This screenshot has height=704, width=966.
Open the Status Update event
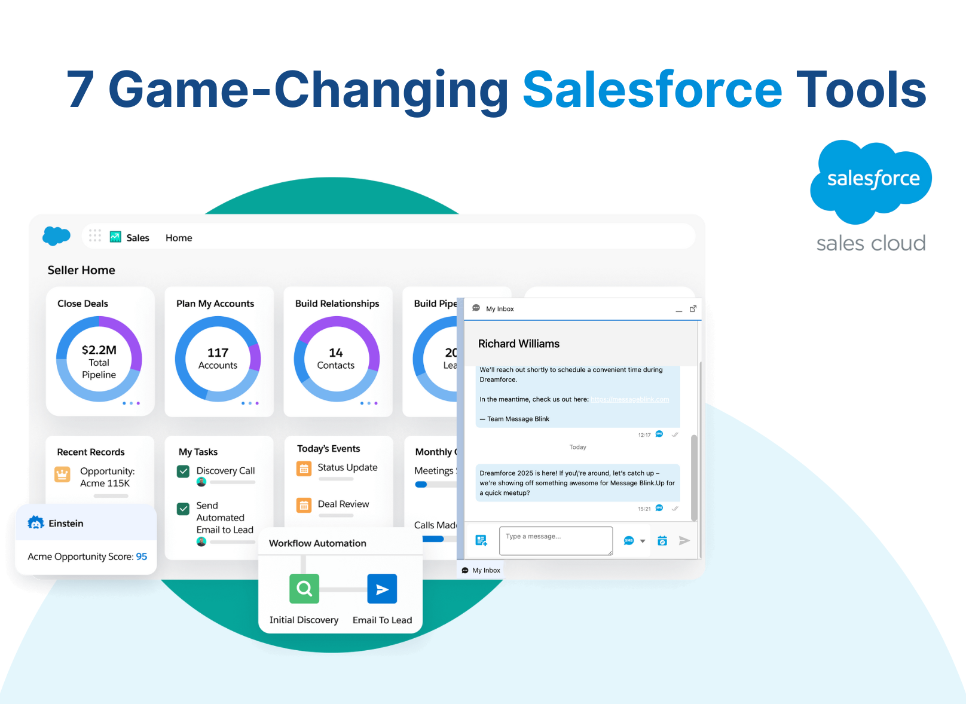point(347,467)
